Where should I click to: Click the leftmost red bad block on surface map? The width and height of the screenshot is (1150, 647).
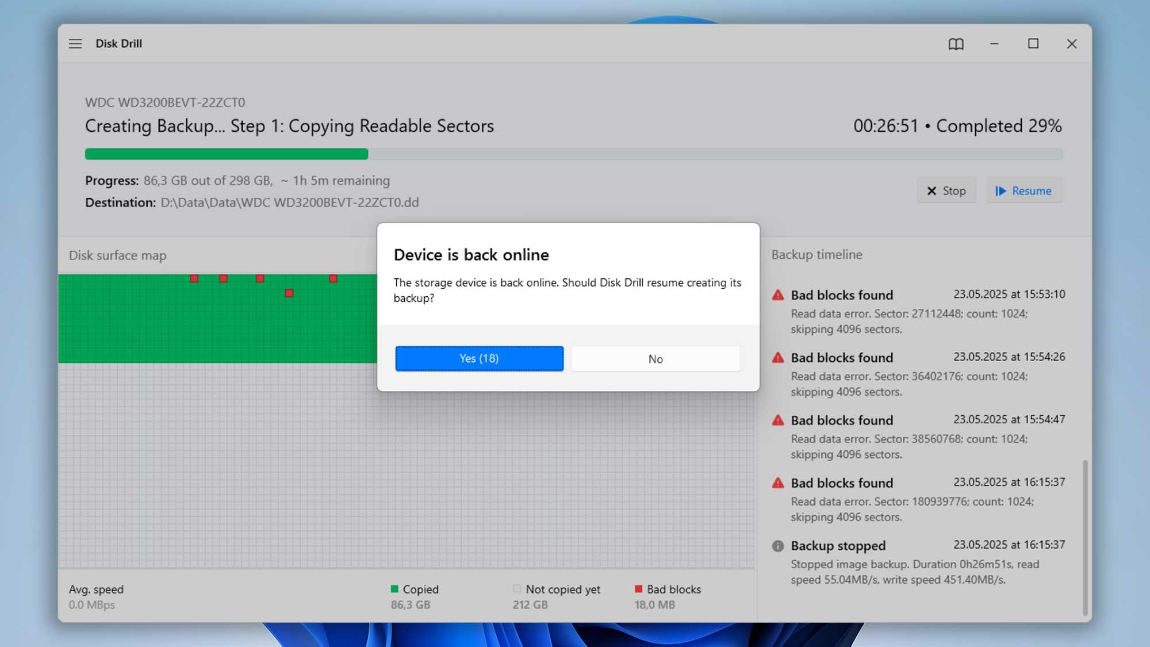(x=194, y=278)
